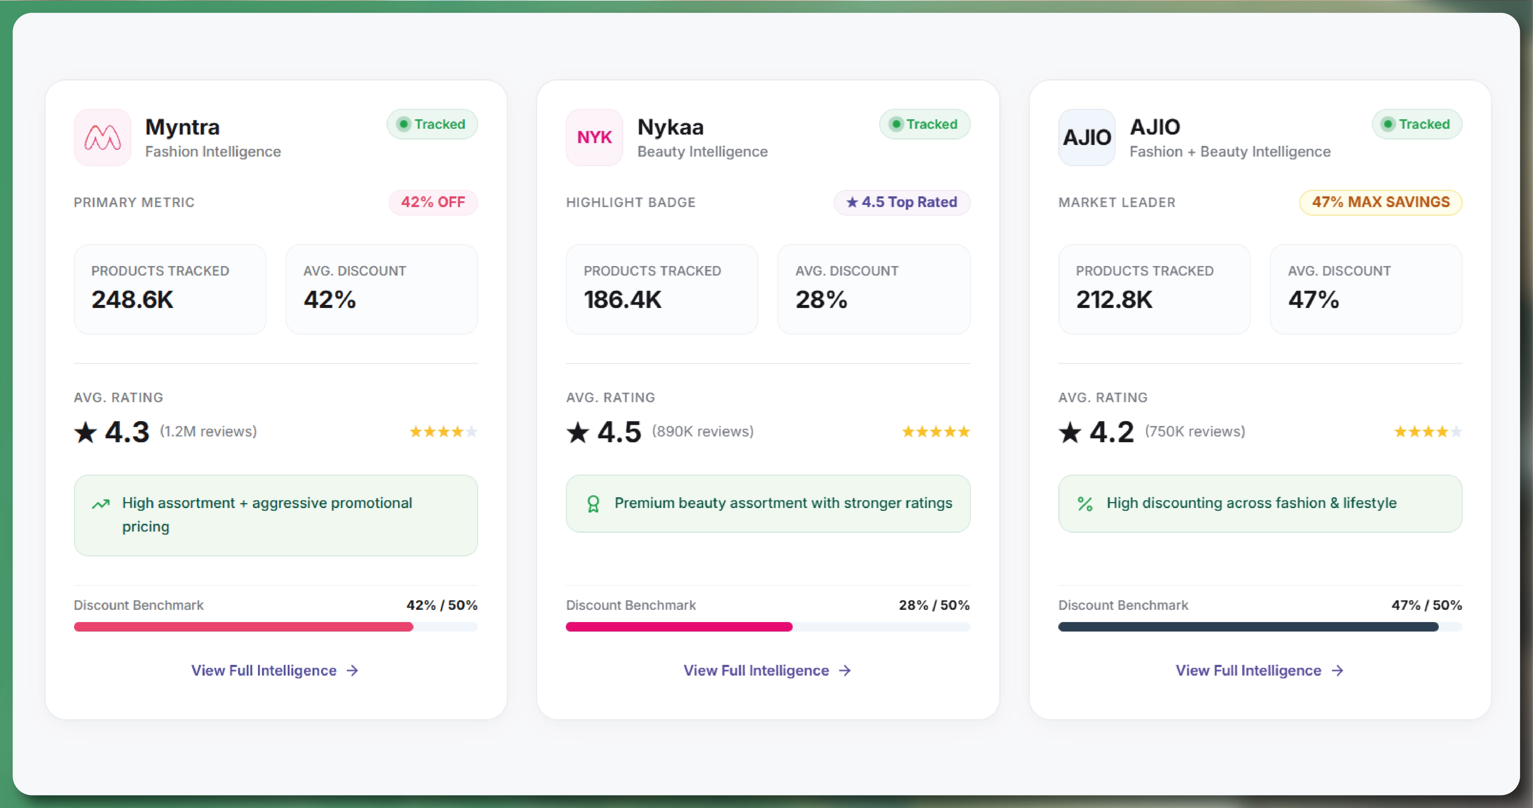1533x808 pixels.
Task: Click the '(1.2M reviews)' text
Action: click(208, 432)
